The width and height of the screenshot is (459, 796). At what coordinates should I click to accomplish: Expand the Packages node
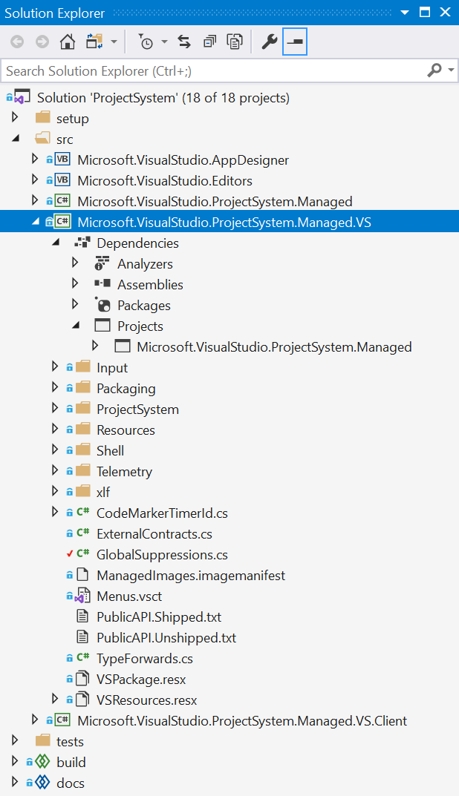75,305
